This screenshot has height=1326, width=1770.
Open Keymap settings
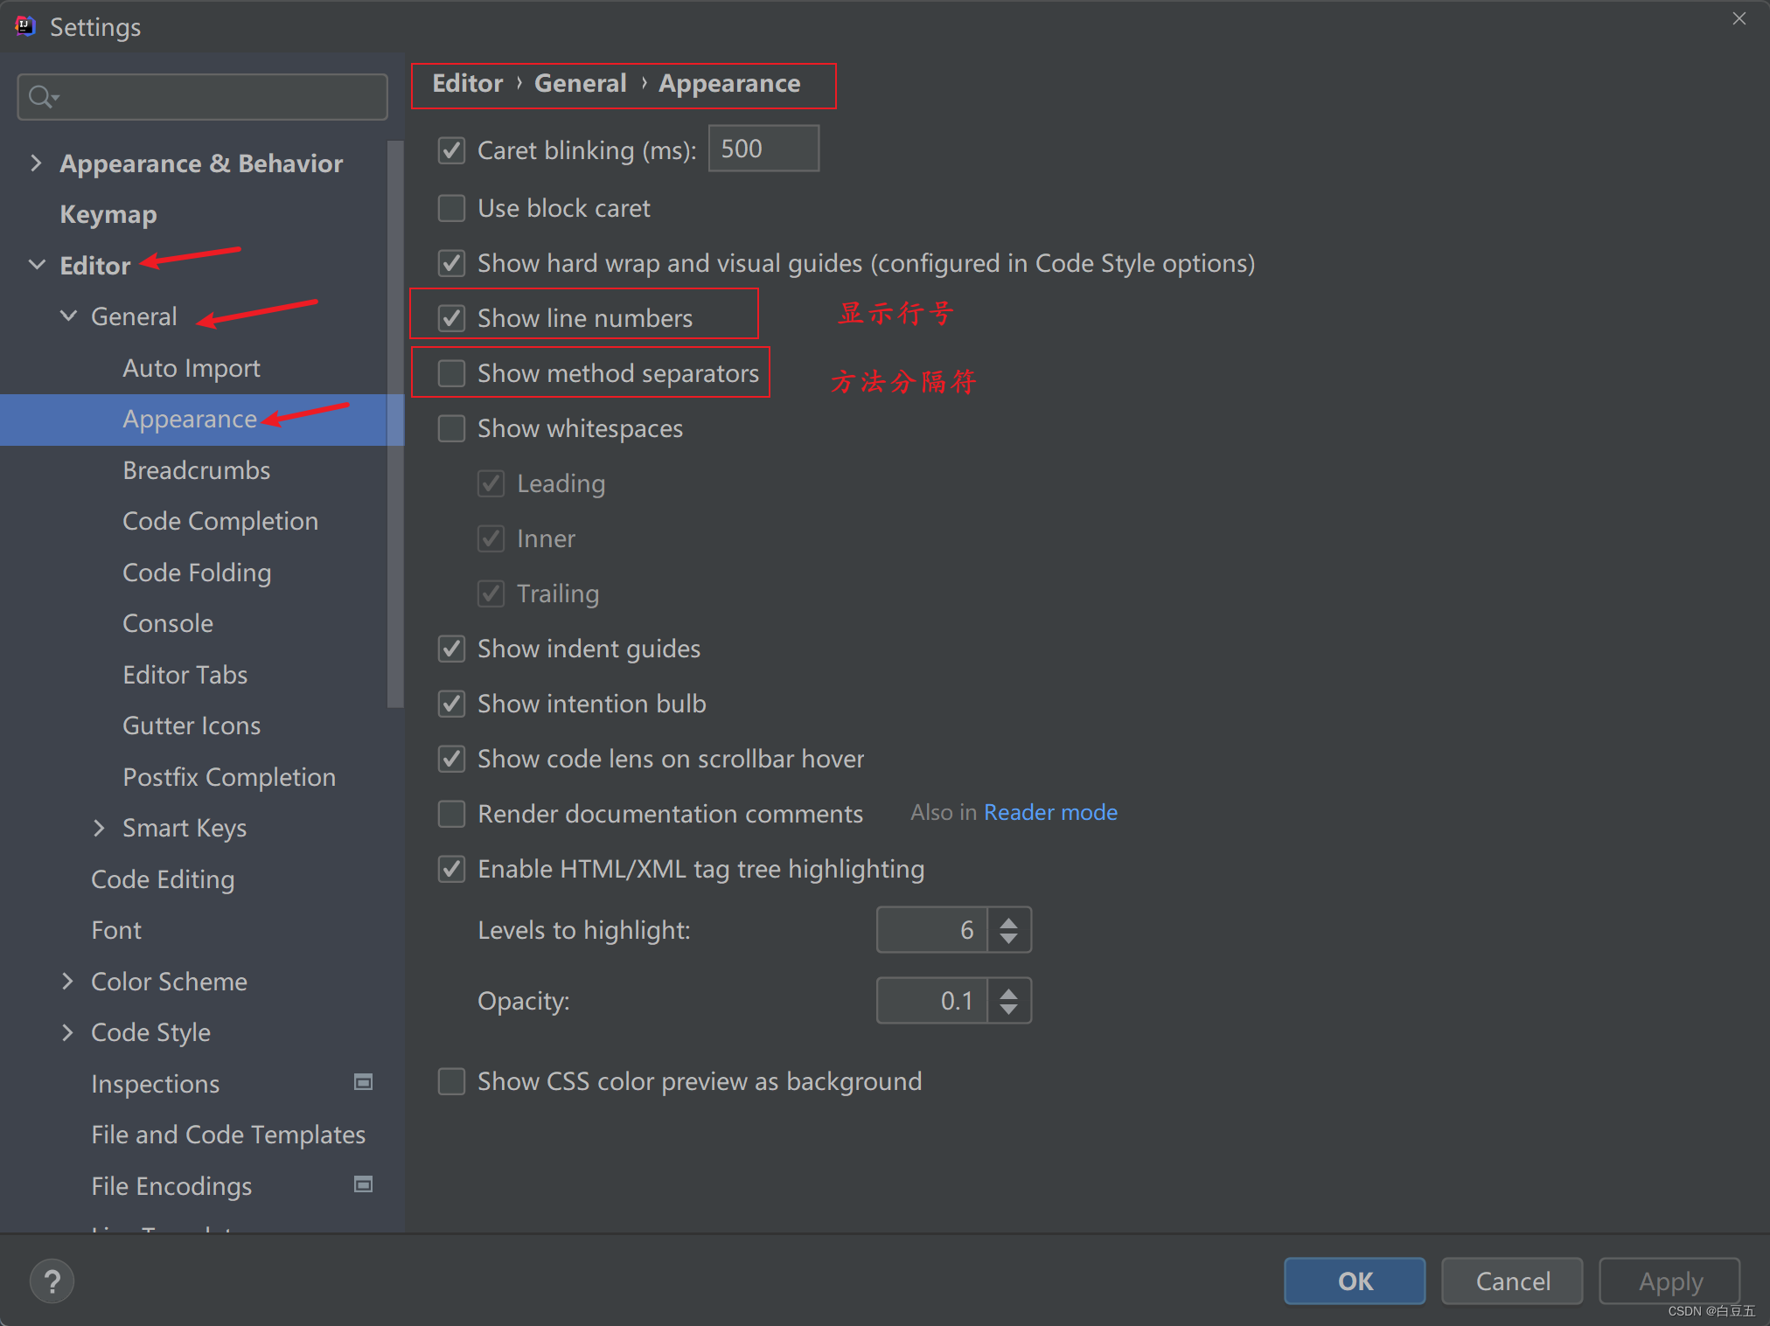108,214
